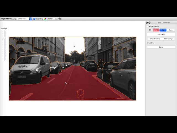
Task: Toggle the blue brush paint button
Action: click(x=163, y=30)
